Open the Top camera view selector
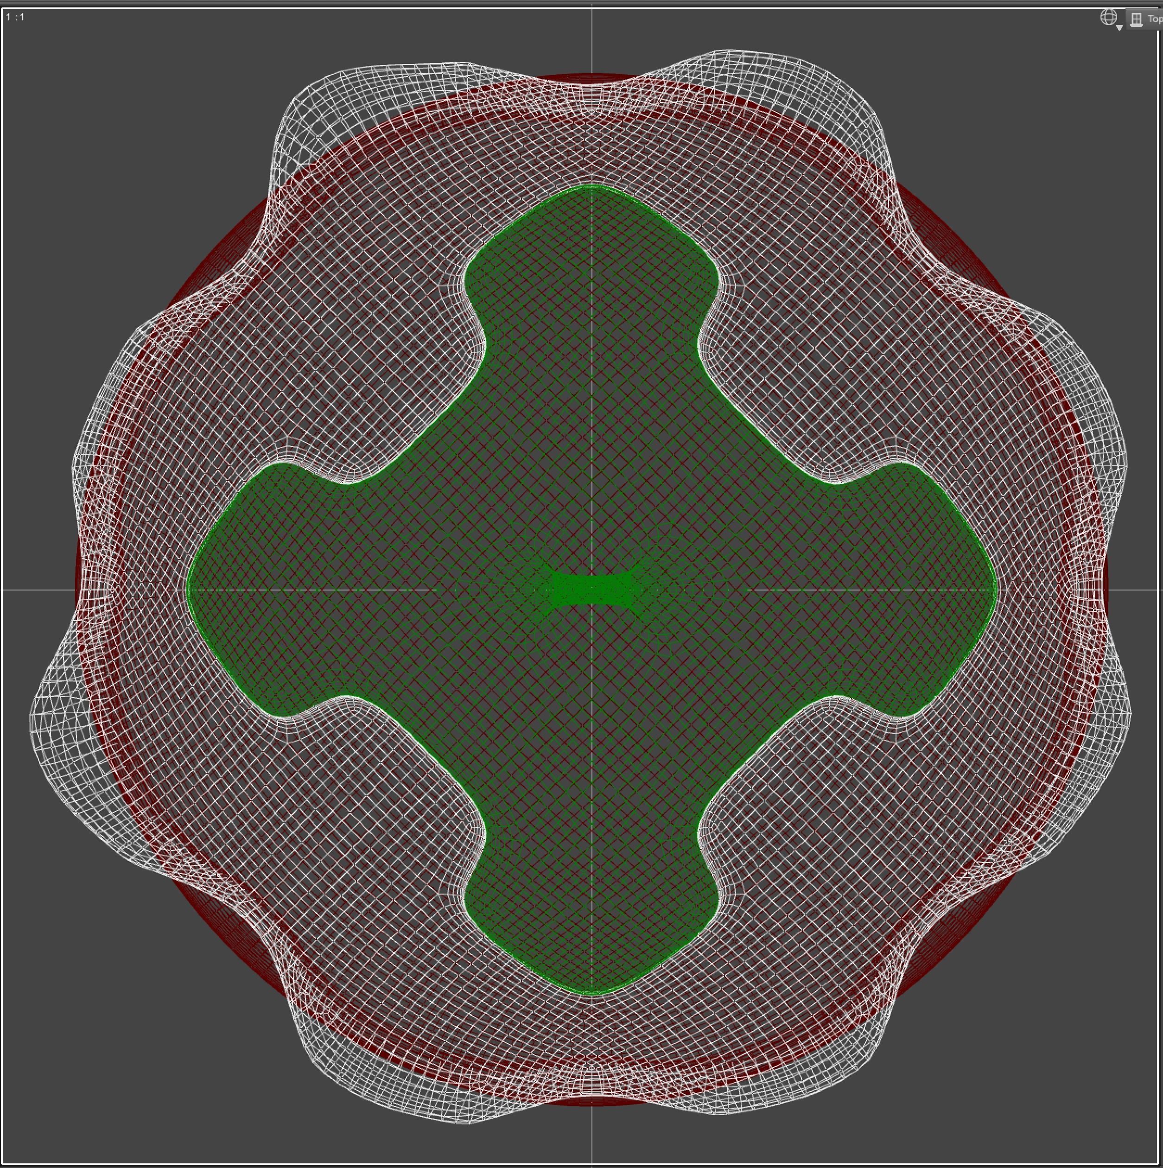Screen dimensions: 1163x1168 (1145, 19)
